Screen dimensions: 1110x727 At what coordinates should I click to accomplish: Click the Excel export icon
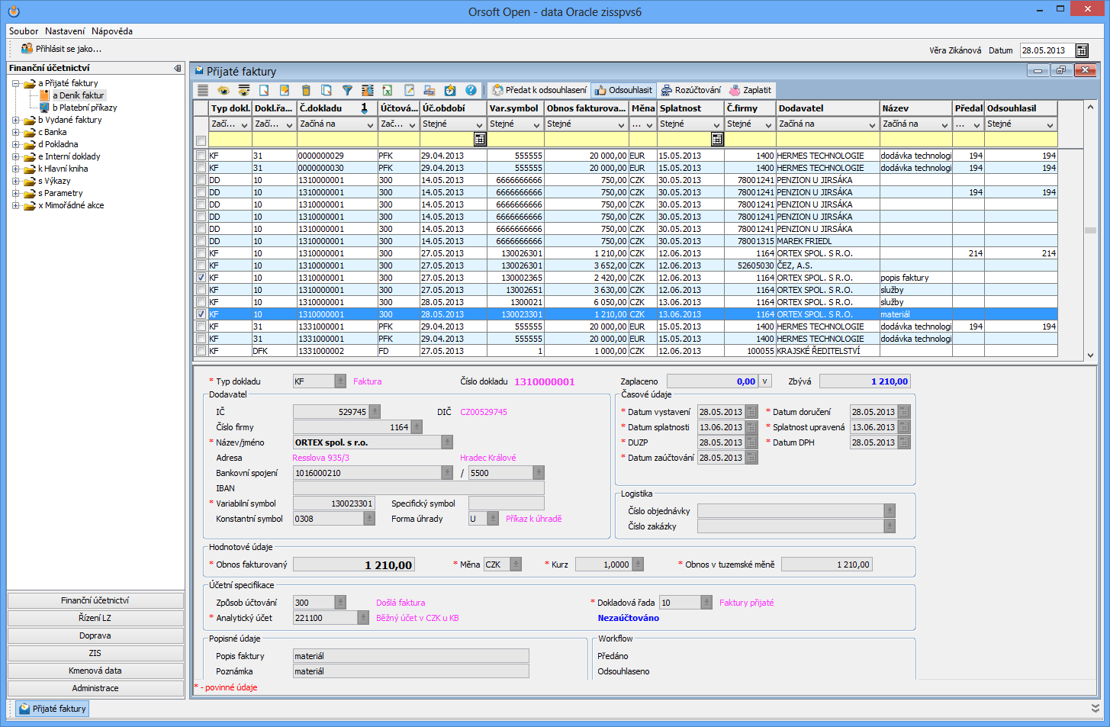[388, 90]
